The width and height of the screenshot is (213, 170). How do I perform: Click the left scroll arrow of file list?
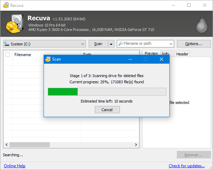click(7, 145)
